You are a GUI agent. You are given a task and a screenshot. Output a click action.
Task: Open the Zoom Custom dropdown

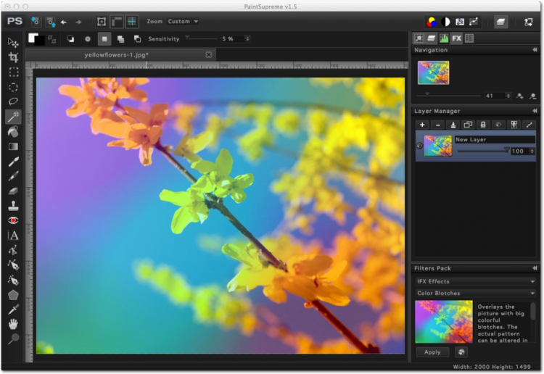[183, 22]
